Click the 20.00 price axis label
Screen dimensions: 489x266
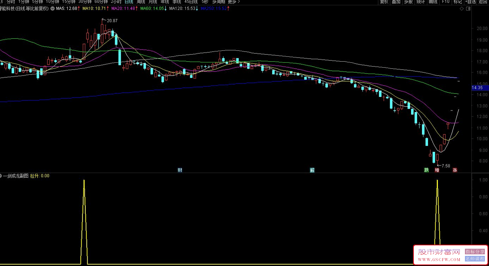(x=482, y=29)
